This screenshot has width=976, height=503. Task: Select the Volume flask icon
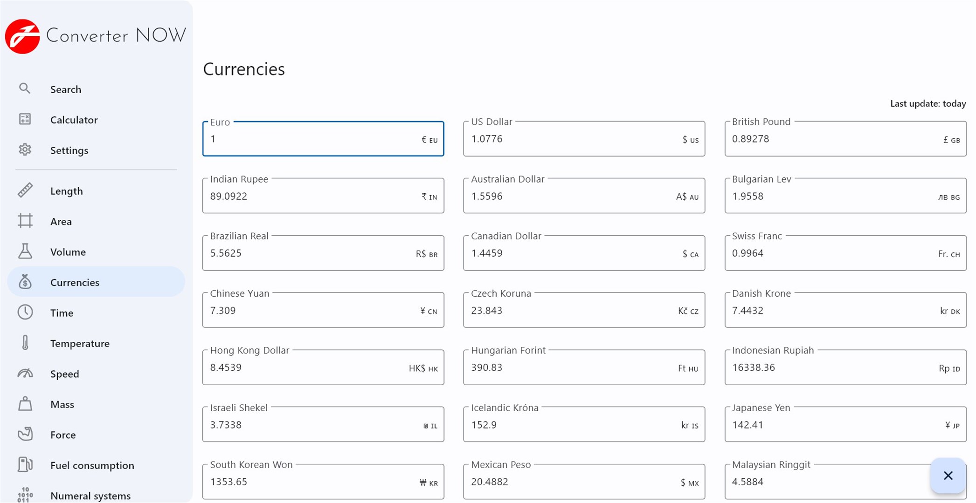tap(25, 251)
